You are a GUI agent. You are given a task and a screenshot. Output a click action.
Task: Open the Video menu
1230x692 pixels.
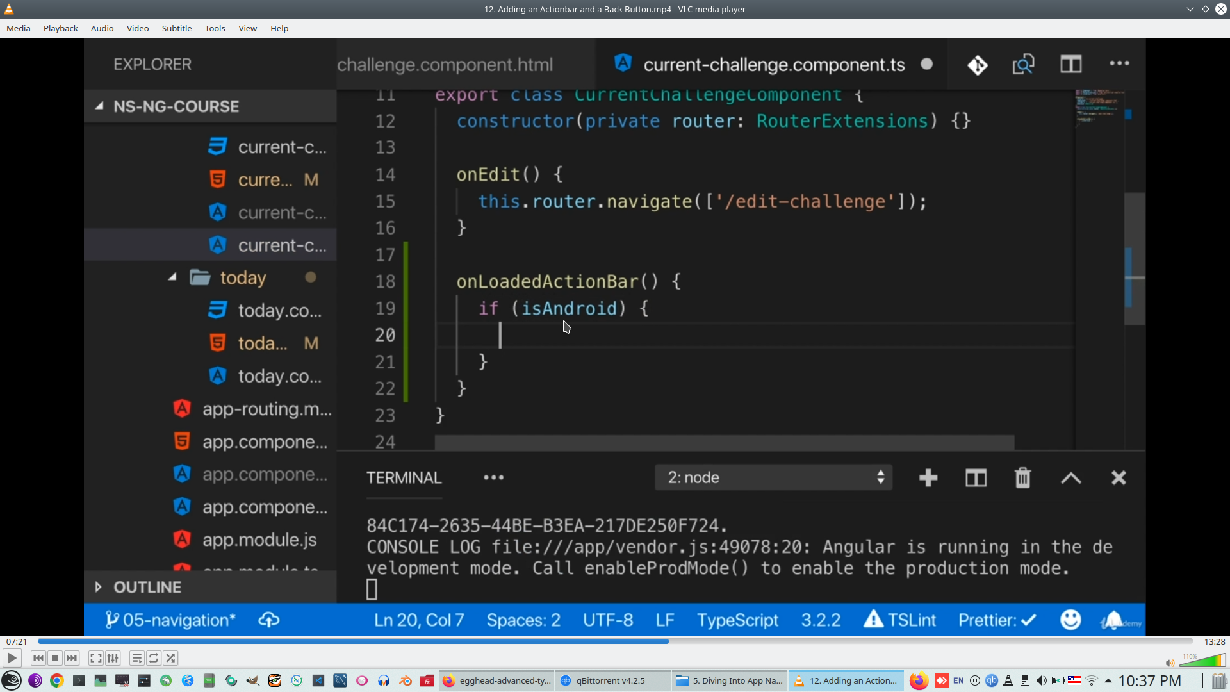(137, 28)
